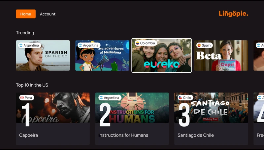The height and width of the screenshot is (150, 264).
Task: Click the Lingopie logo
Action: click(x=233, y=14)
